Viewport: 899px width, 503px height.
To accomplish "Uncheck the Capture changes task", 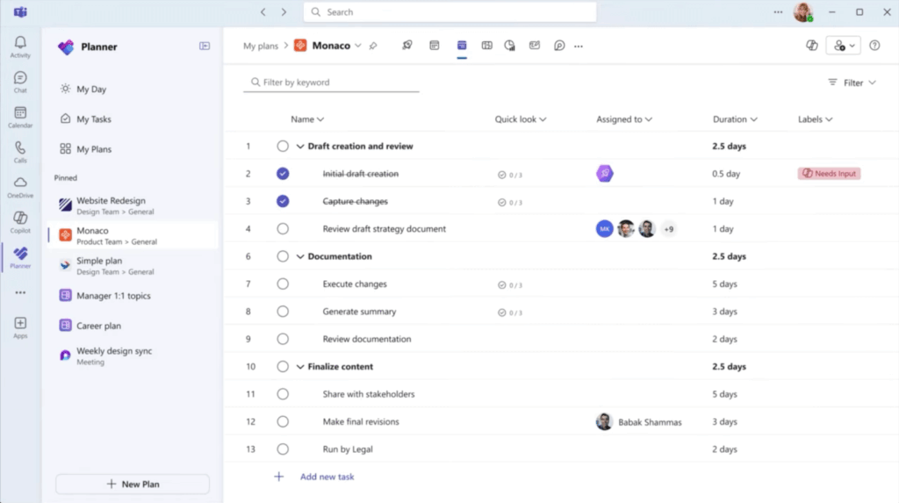I will (283, 201).
